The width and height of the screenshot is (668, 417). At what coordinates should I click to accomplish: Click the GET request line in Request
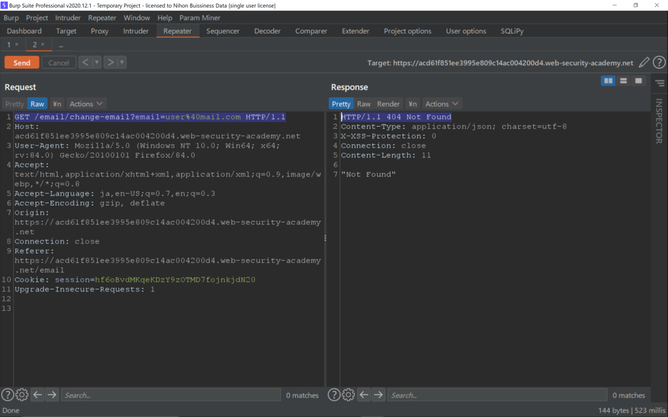tap(150, 117)
